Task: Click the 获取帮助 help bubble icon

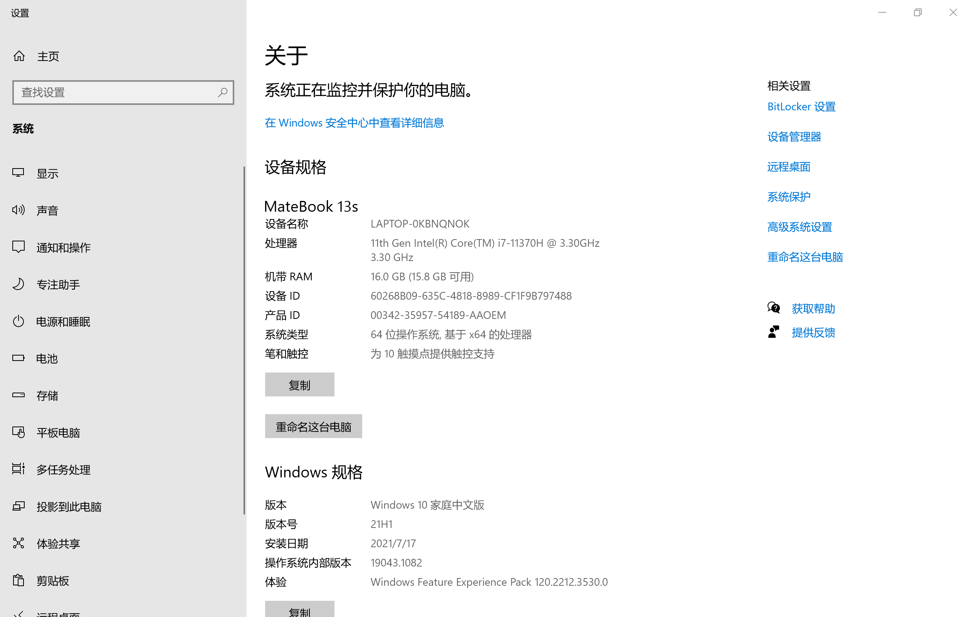Action: coord(773,308)
